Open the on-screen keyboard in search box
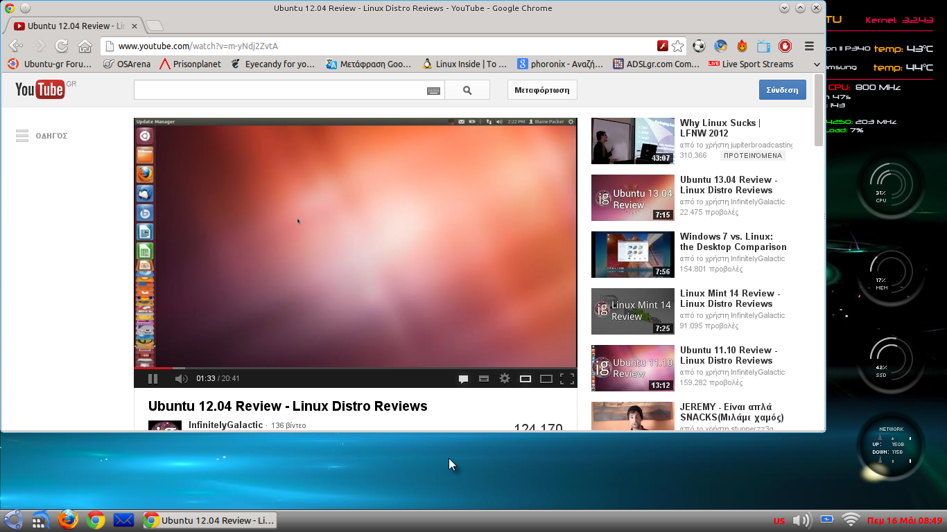 tap(433, 91)
